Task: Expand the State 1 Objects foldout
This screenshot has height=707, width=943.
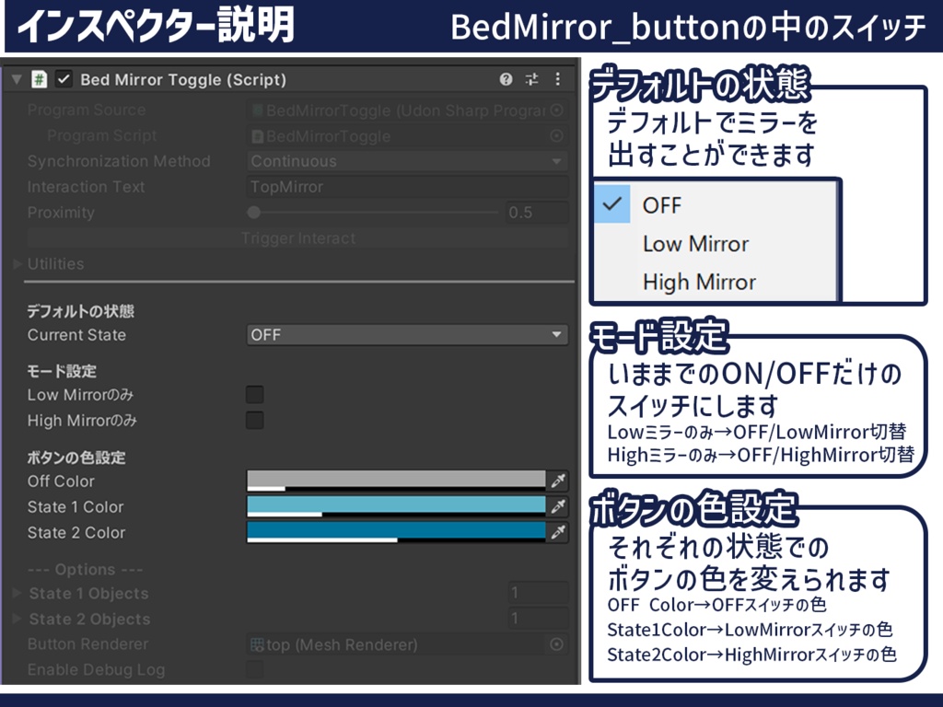Action: pos(17,593)
